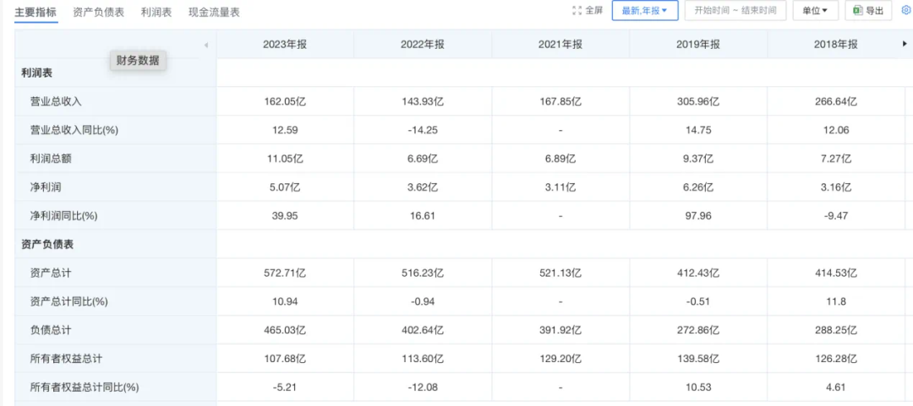Select the 2019年报 column header

pos(698,44)
